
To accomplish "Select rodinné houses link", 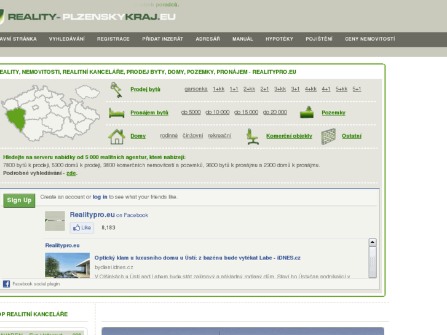I will pos(168,136).
